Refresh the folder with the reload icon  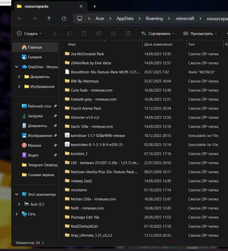(64, 19)
